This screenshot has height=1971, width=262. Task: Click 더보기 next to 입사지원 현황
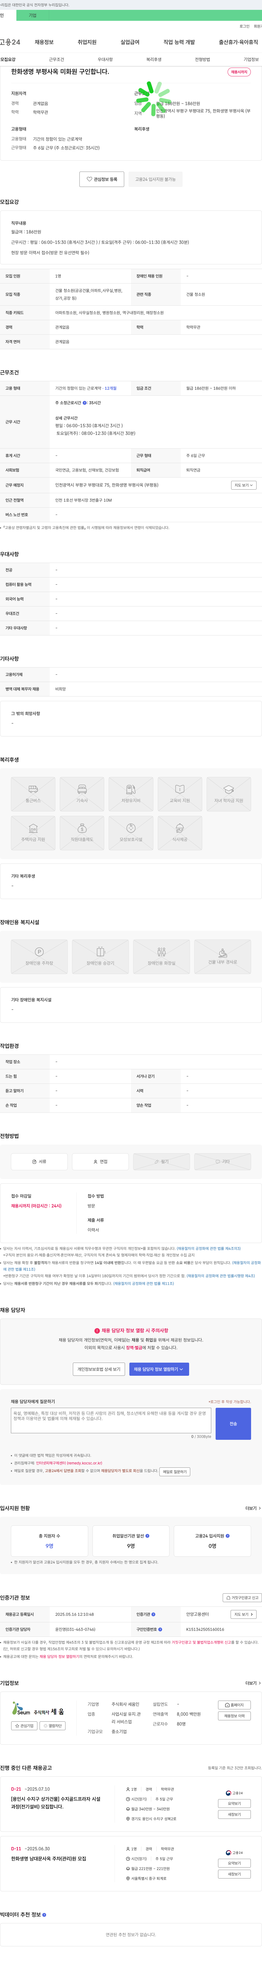click(252, 1509)
